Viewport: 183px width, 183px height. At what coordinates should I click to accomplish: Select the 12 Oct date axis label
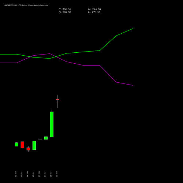pos(16,174)
